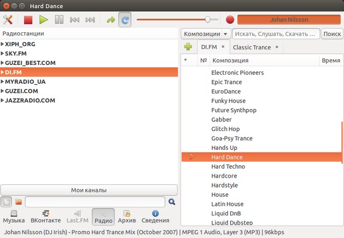The height and width of the screenshot is (238, 344).
Task: Open the ВКонтакте section
Action: tap(46, 217)
